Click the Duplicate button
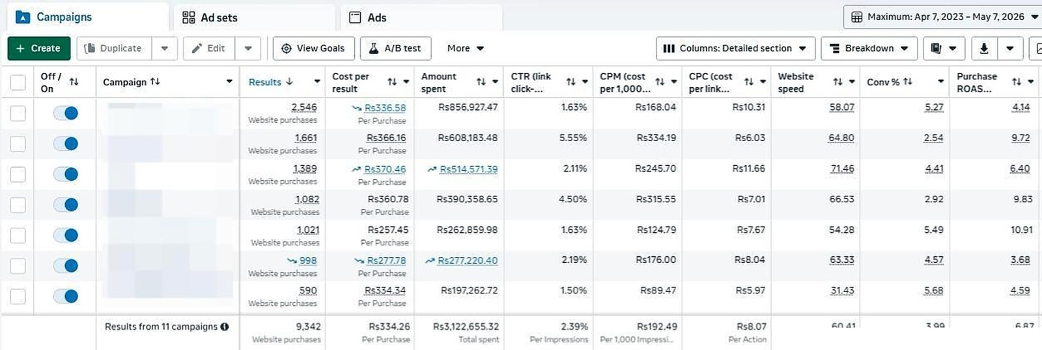 click(114, 48)
